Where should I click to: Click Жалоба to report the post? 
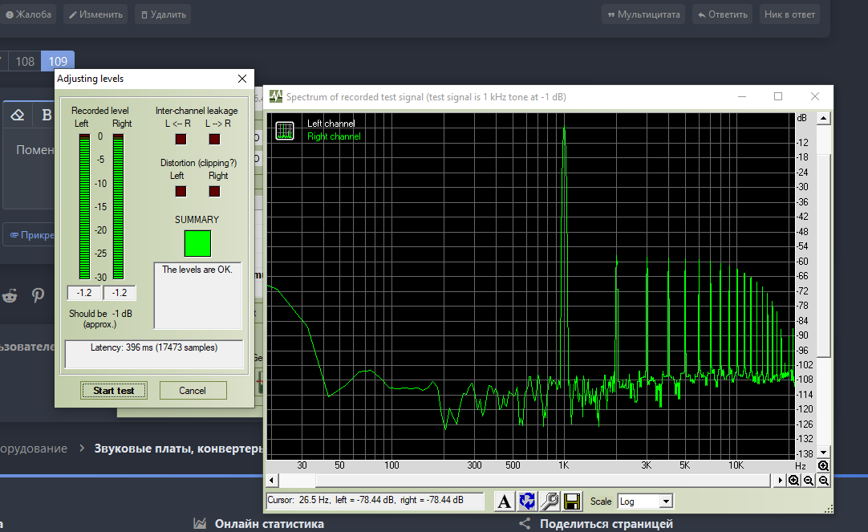[x=29, y=14]
